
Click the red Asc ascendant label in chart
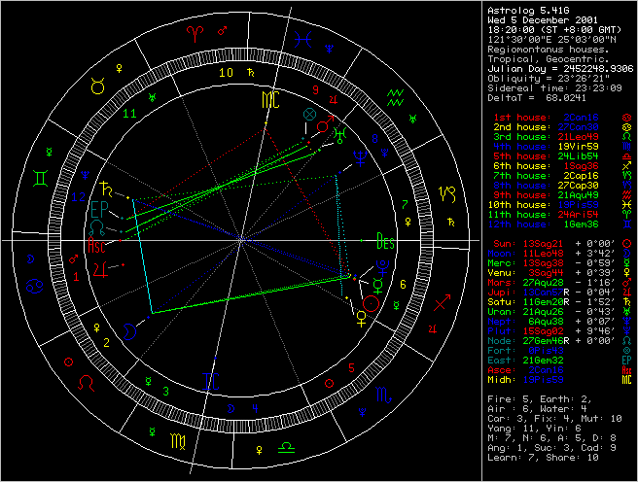pos(97,246)
